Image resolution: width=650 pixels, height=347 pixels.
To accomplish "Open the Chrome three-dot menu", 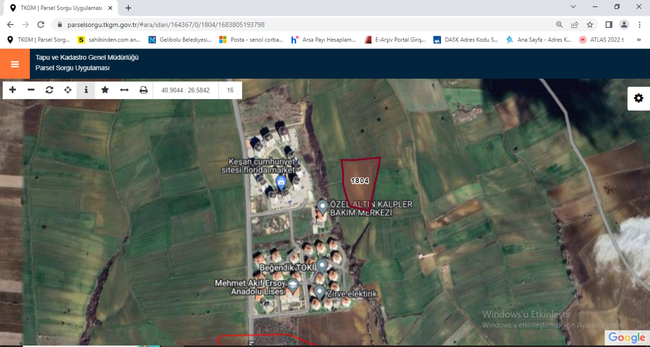I will [x=640, y=25].
